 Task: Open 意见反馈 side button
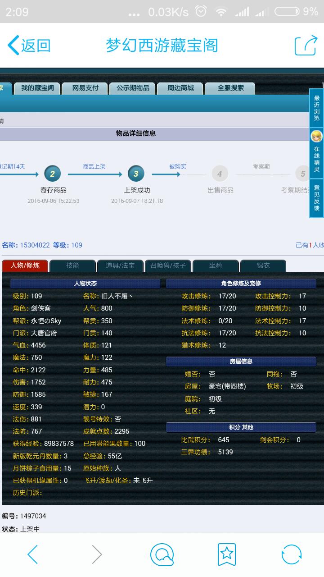click(317, 198)
